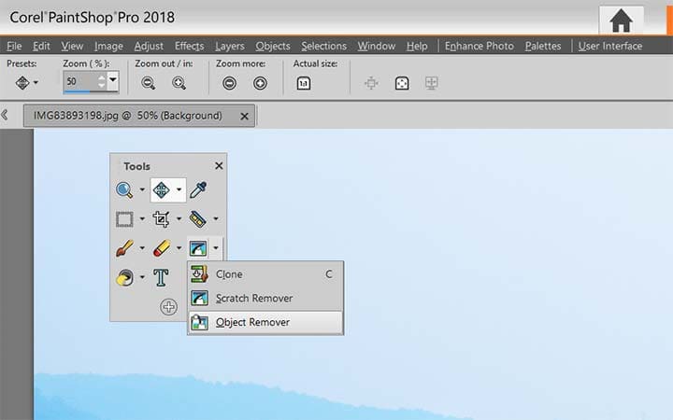Pick the Dropper eyedropper tool
The image size is (673, 420).
click(198, 189)
